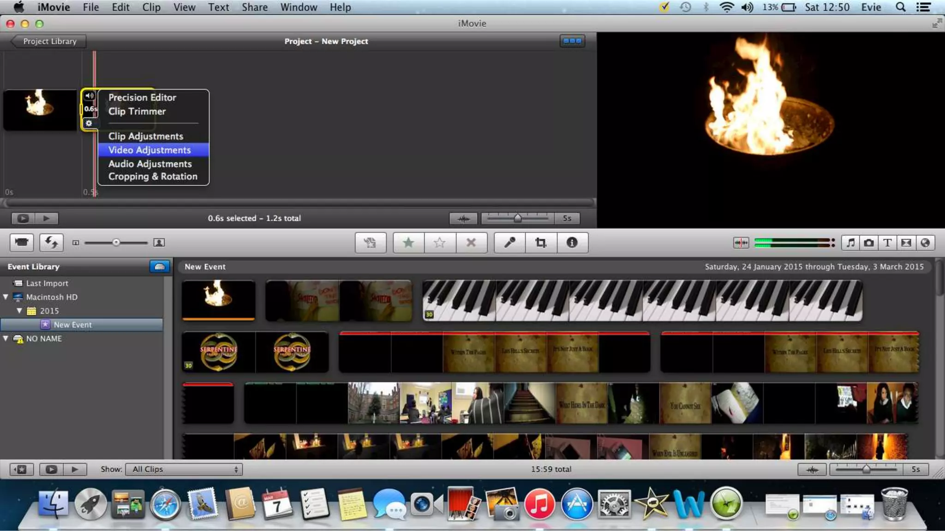
Task: Collapse the 2015 folder triangle
Action: tap(19, 311)
